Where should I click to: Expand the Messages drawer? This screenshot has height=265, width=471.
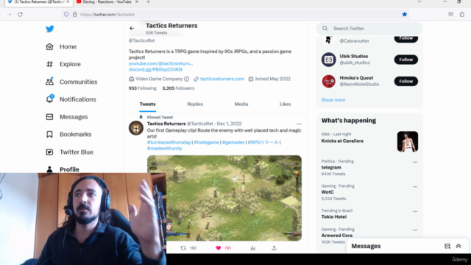[458, 246]
